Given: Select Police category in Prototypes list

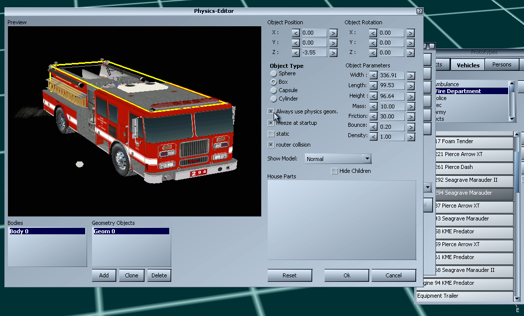Looking at the screenshot, I should pos(472,98).
